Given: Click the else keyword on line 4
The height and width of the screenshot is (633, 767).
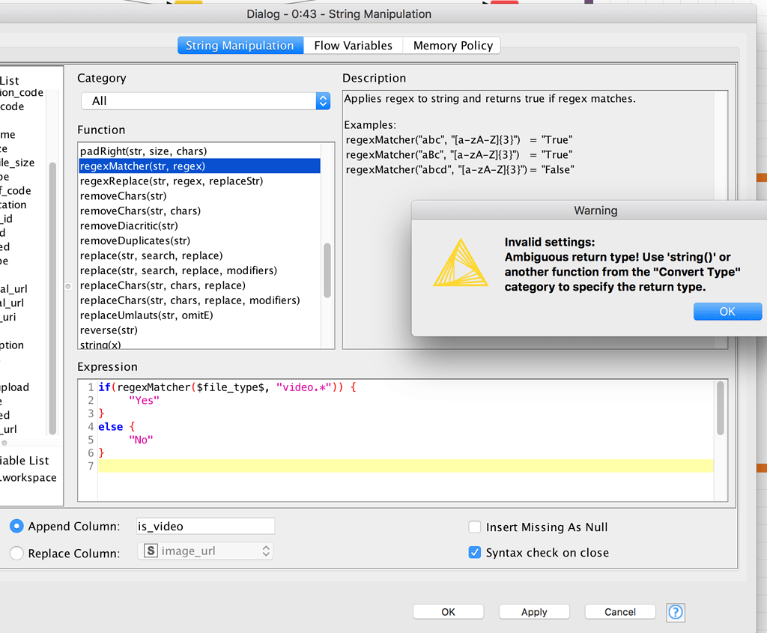Looking at the screenshot, I should click(111, 426).
